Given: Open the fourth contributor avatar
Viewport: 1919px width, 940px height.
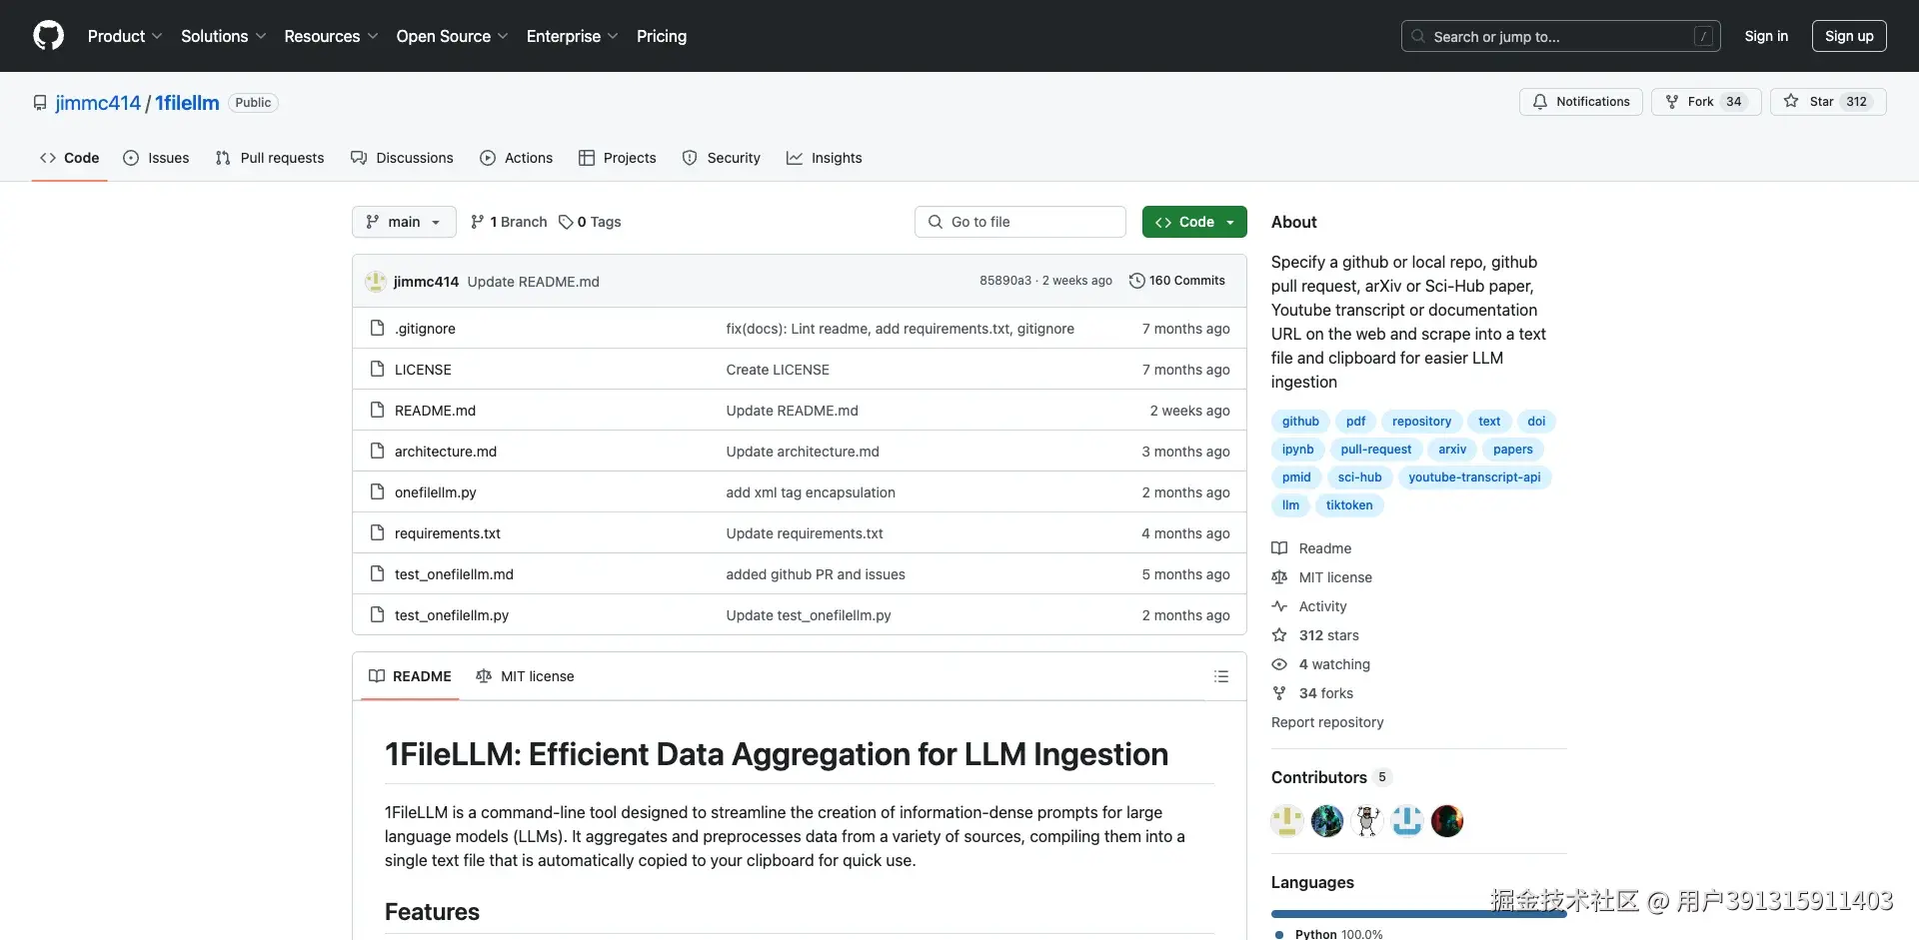Looking at the screenshot, I should [x=1407, y=821].
